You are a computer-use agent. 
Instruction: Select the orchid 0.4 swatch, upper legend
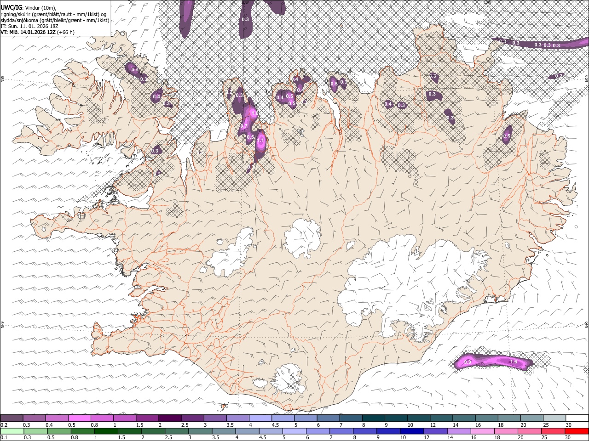coord(57,418)
